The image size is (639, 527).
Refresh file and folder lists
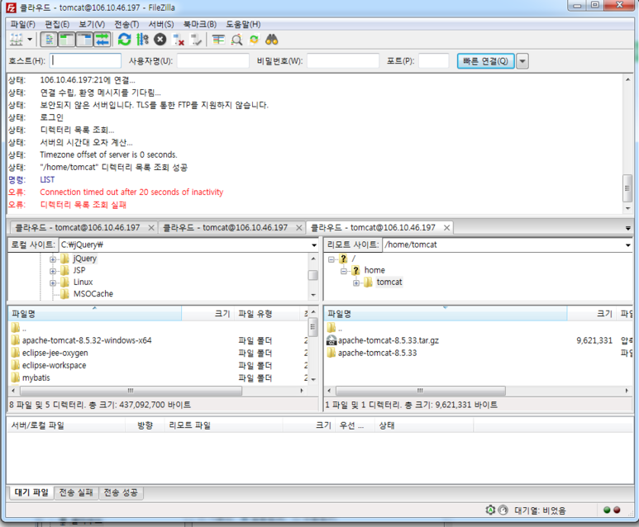124,40
